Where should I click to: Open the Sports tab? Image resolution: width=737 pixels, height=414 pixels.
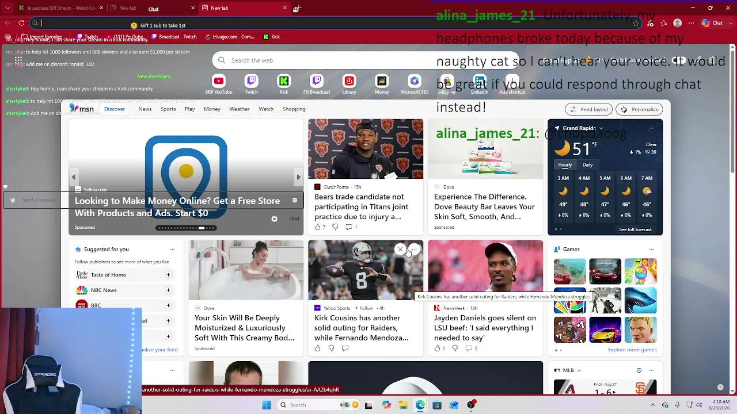click(168, 109)
